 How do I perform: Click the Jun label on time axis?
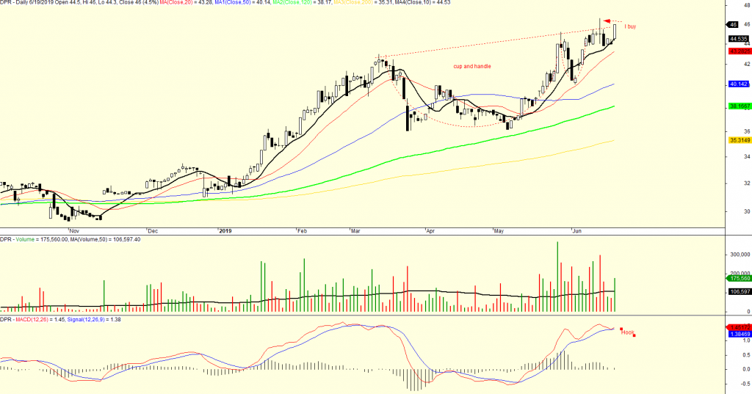pyautogui.click(x=576, y=230)
